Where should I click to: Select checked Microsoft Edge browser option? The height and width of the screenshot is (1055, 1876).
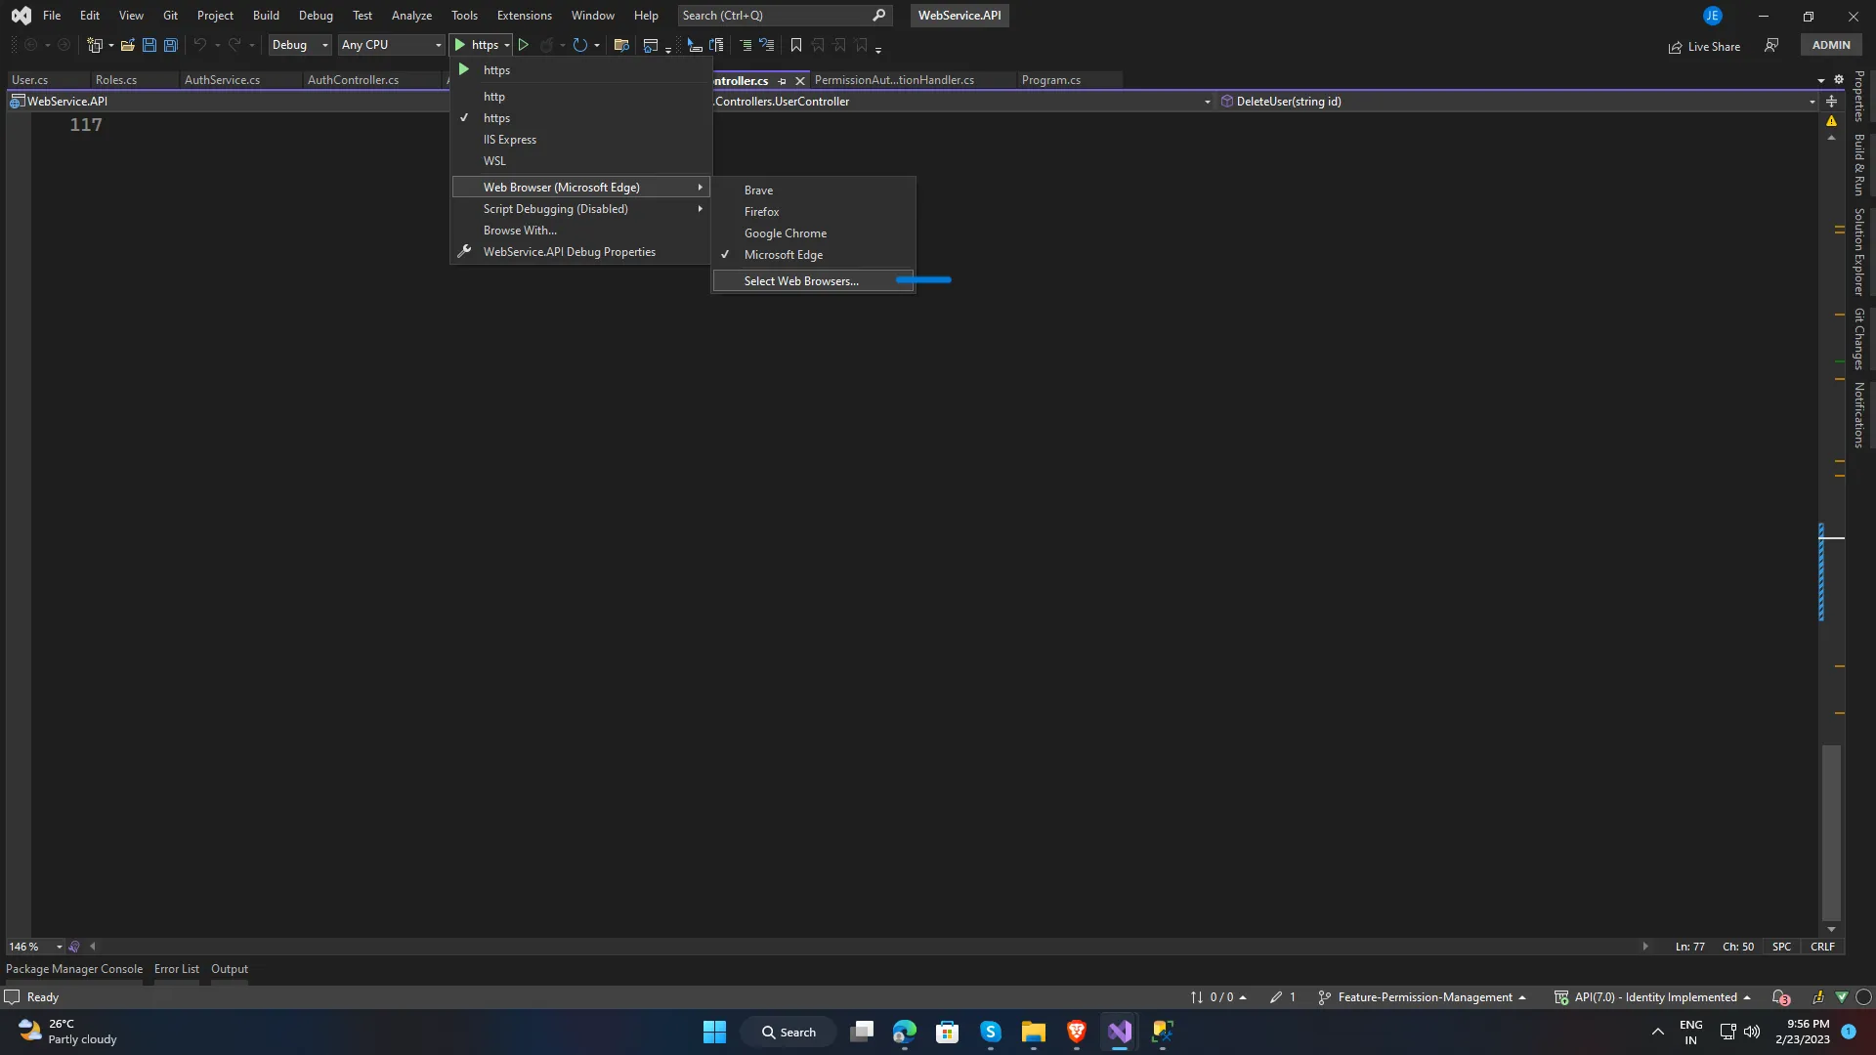click(x=784, y=255)
